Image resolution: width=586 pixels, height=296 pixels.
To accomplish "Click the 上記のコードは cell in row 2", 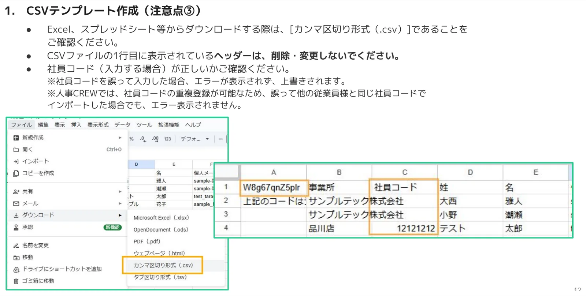I will [x=274, y=201].
